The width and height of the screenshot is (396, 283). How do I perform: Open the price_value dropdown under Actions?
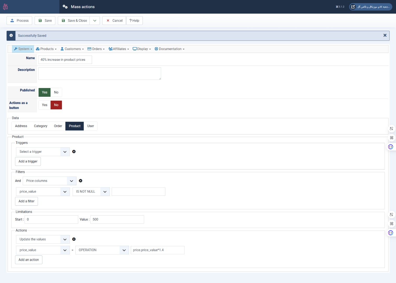43,250
